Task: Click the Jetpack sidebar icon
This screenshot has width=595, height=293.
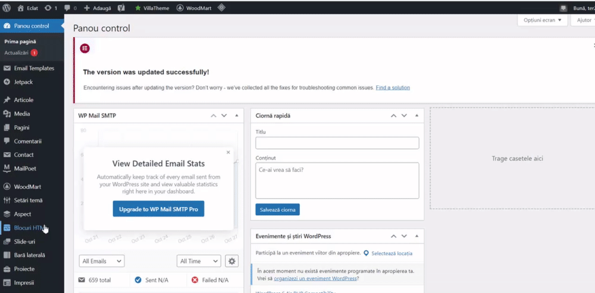Action: coord(7,82)
